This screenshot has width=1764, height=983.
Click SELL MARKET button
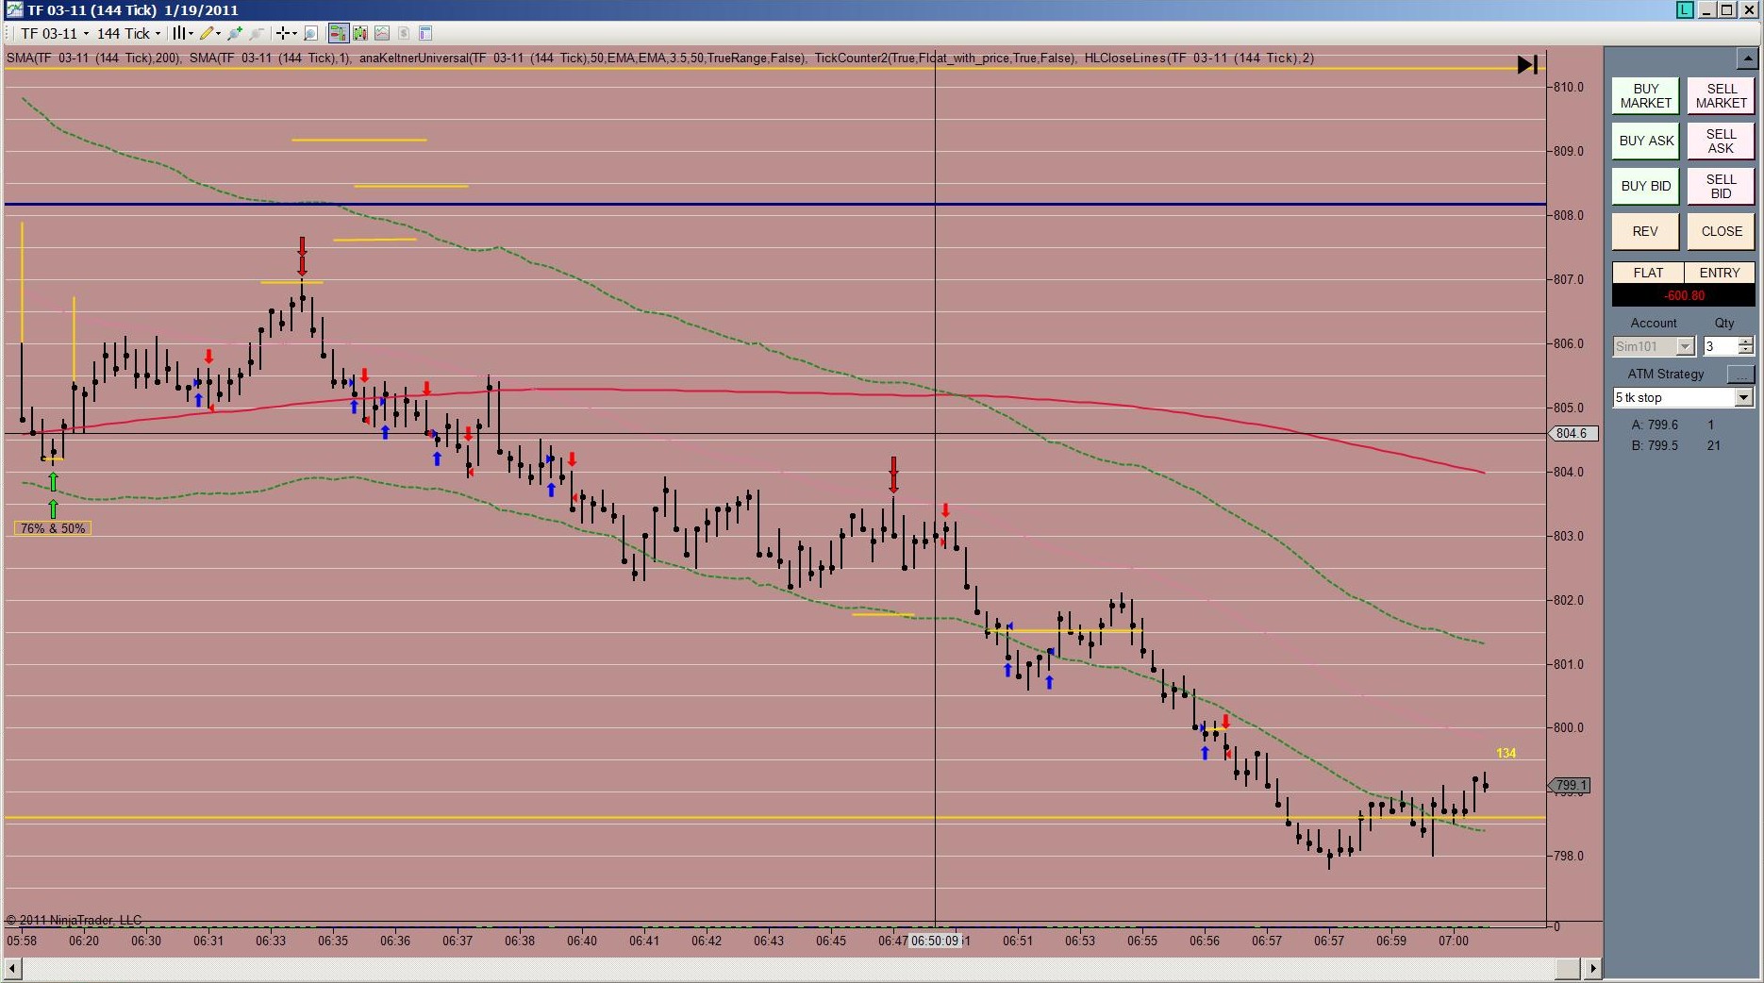point(1722,96)
